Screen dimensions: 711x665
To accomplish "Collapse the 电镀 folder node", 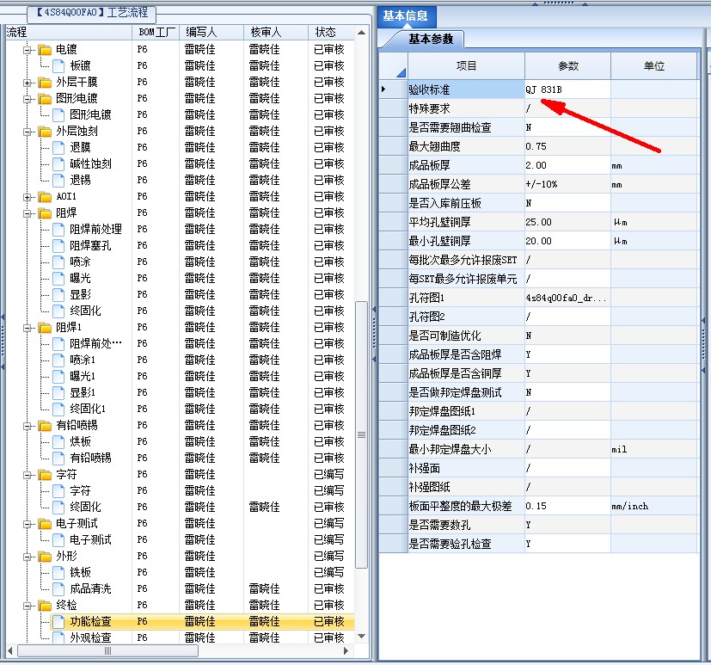I will 28,50.
